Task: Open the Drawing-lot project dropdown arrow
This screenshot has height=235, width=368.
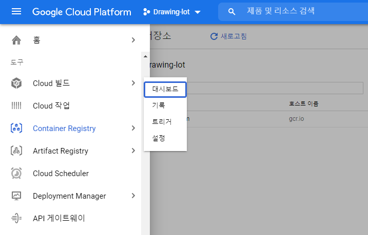Action: [198, 12]
